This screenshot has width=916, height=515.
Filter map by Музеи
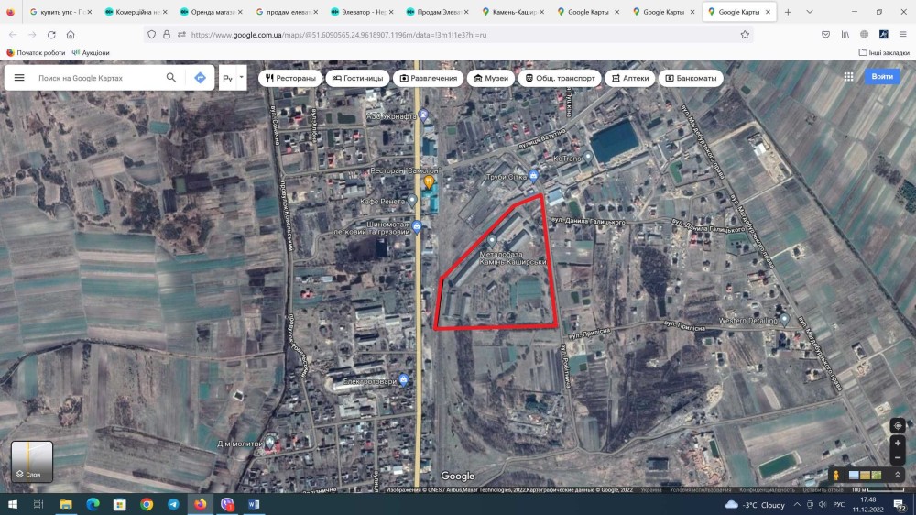pos(491,78)
